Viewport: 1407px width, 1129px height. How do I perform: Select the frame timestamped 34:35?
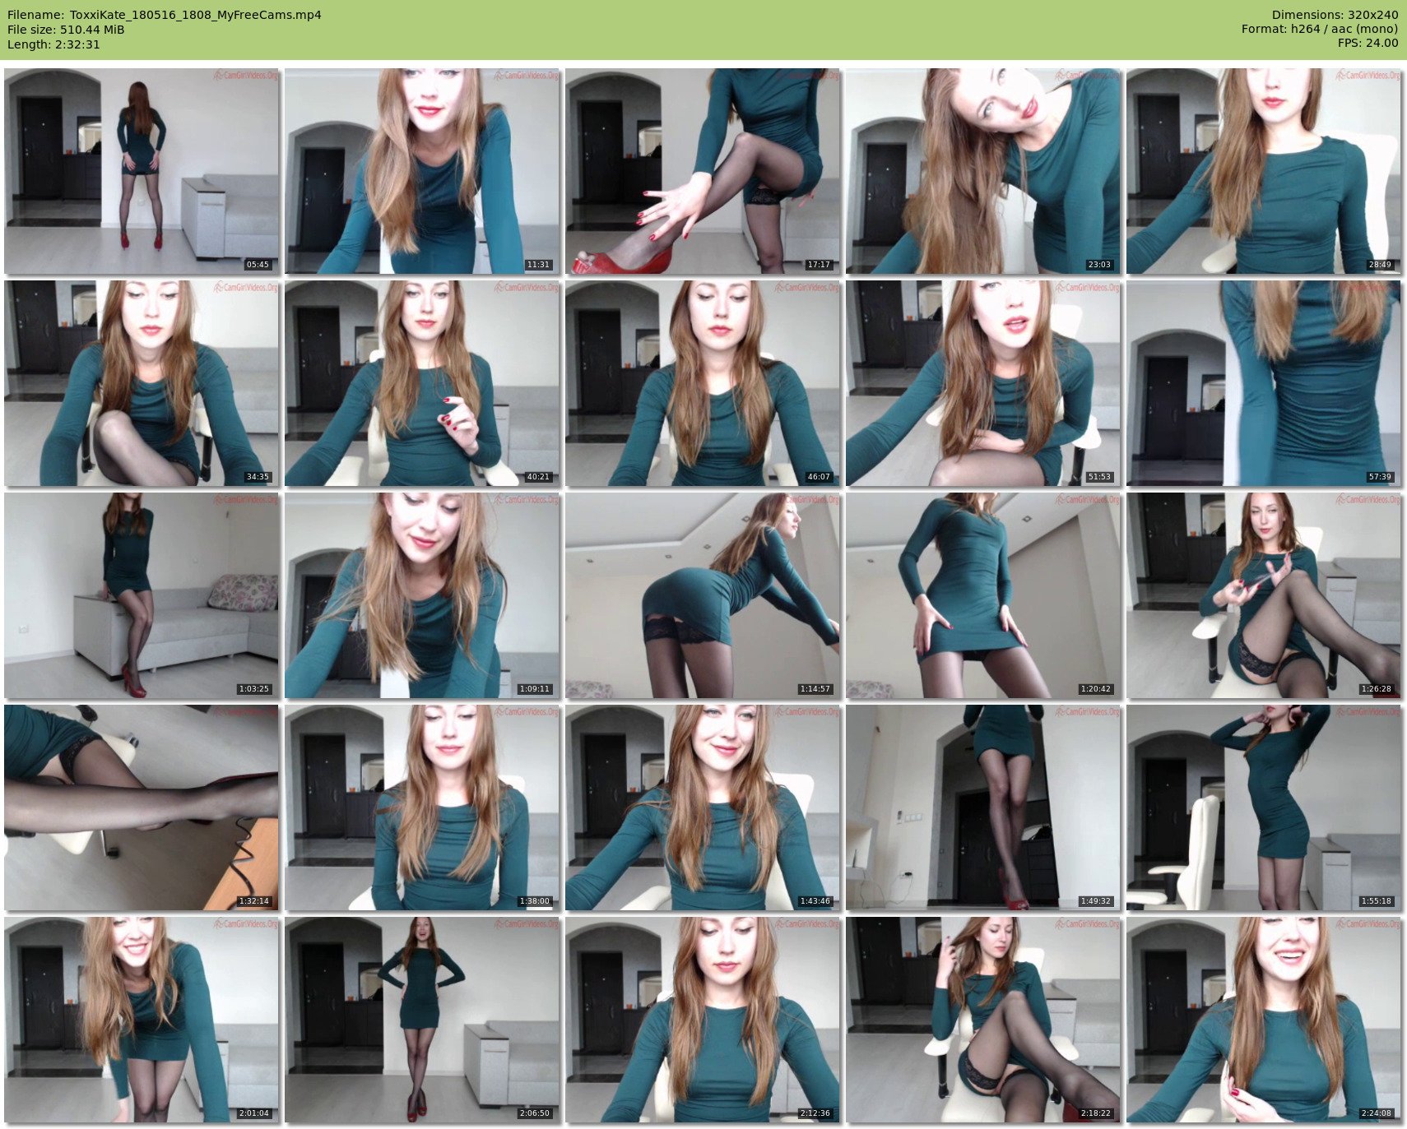pyautogui.click(x=142, y=383)
